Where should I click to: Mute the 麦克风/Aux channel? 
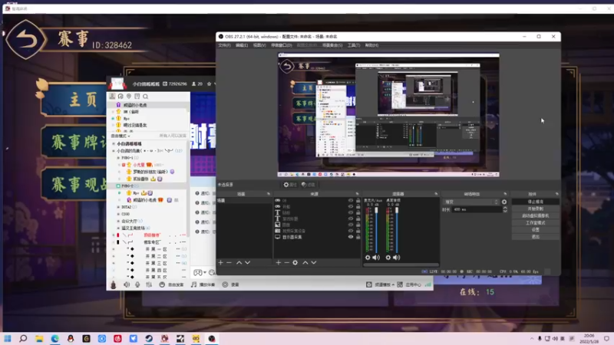tap(376, 258)
